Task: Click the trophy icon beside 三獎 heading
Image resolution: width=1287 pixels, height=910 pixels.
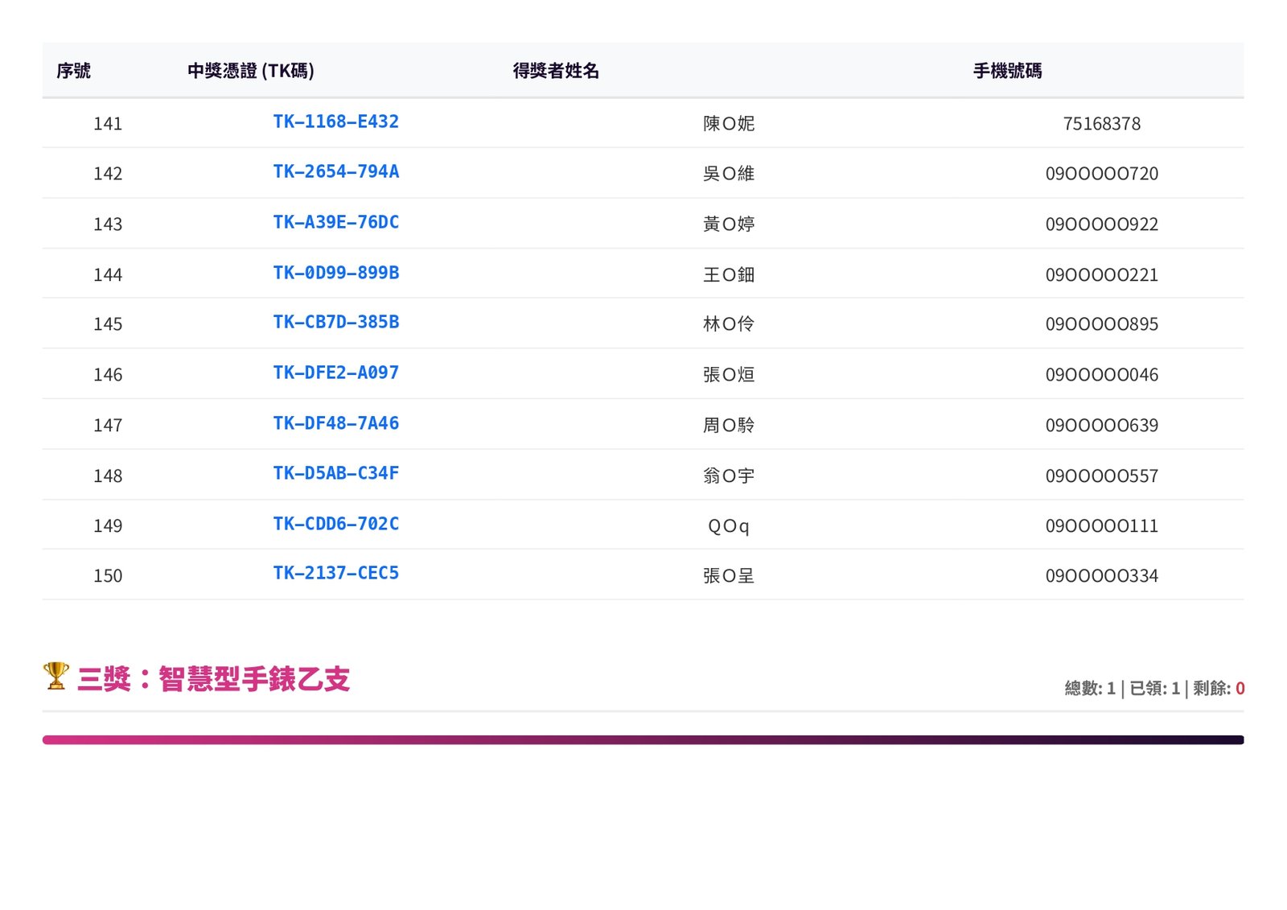Action: [56, 676]
